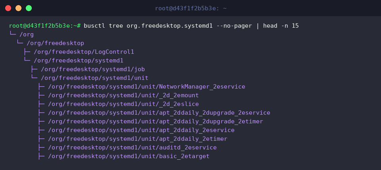
Task: Click the busctl tree command text
Action: pos(191,26)
